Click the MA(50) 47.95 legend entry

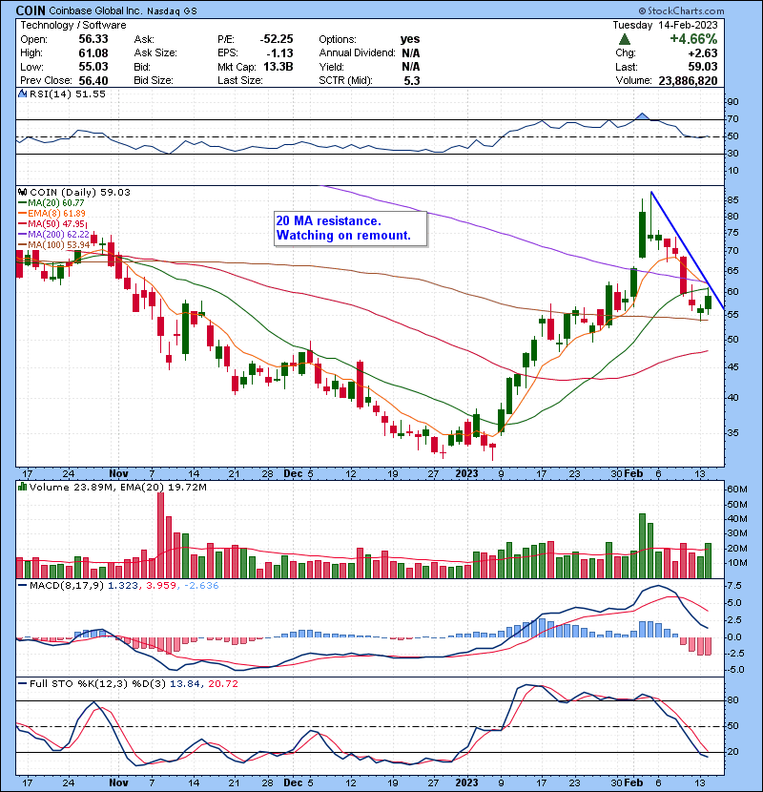click(52, 223)
